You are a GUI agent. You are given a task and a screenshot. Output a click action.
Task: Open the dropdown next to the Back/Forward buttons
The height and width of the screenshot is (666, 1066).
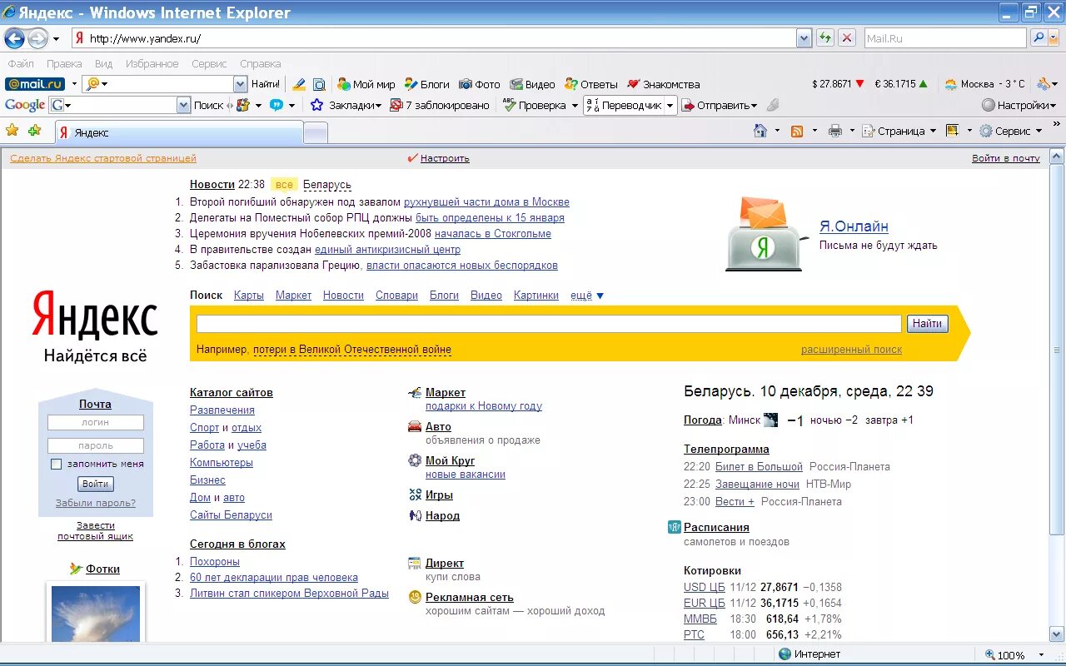[x=56, y=38]
